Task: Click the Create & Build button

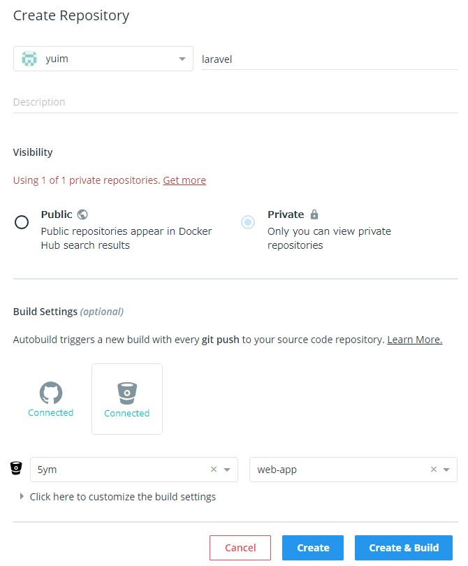Action: pyautogui.click(x=404, y=548)
